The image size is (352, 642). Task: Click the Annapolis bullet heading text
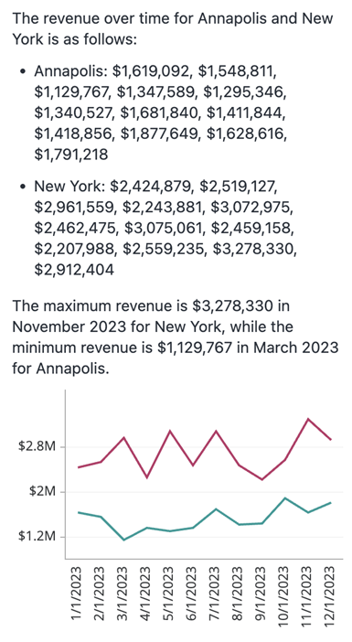point(70,70)
